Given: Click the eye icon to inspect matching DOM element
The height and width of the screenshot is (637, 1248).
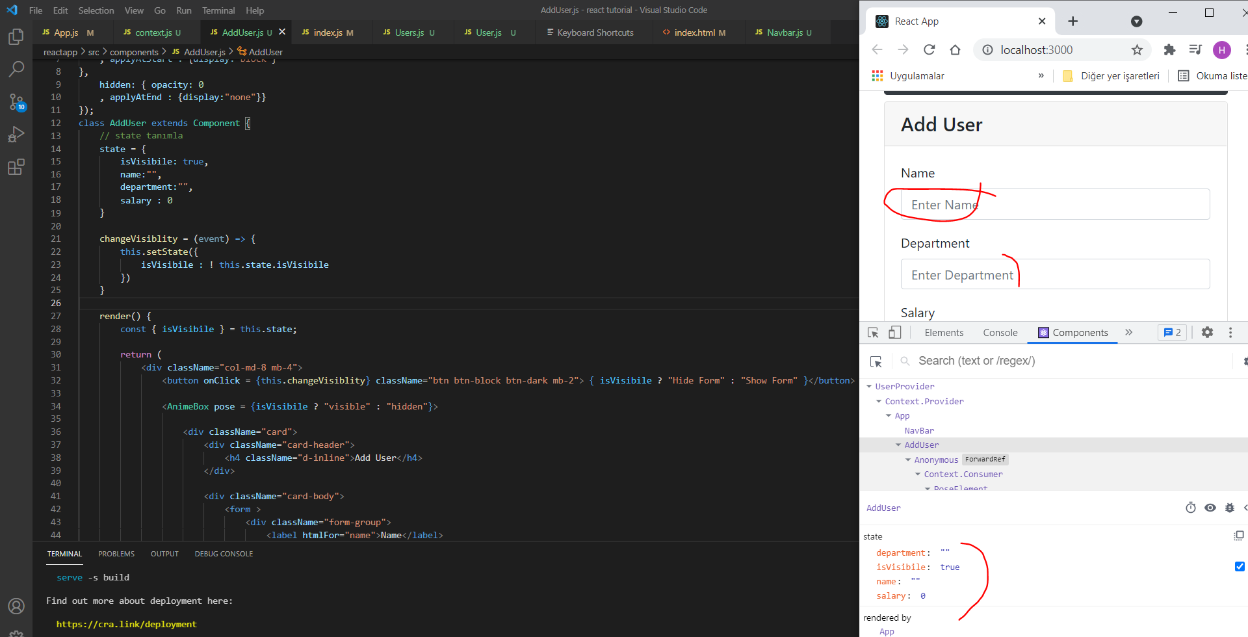Looking at the screenshot, I should click(x=1210, y=508).
